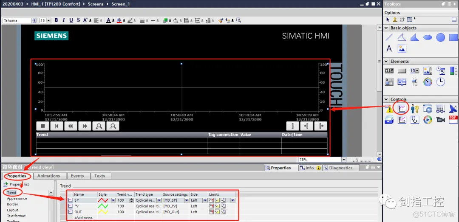Switch to the Texts tab
The width and height of the screenshot is (459, 222).
(x=99, y=176)
